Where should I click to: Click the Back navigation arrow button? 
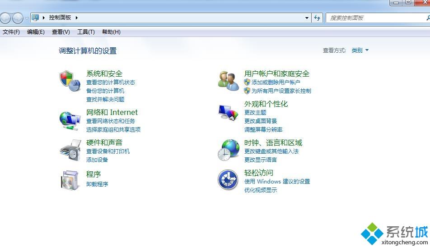tap(5, 18)
